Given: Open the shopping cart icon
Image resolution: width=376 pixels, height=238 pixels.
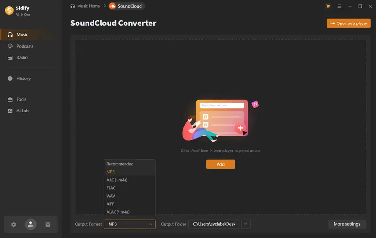Looking at the screenshot, I should (328, 6).
